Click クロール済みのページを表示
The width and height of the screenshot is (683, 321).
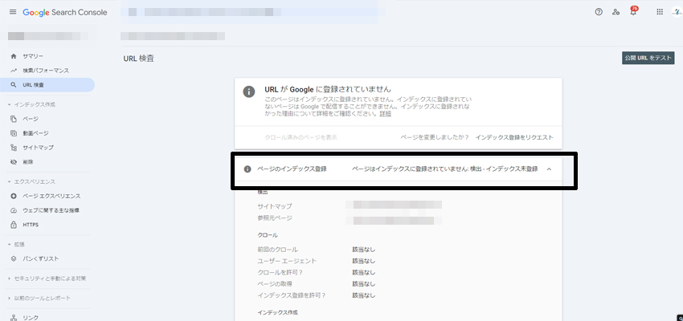[301, 137]
